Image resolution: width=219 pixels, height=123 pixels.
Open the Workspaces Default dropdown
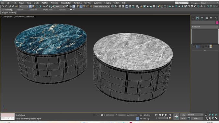(209, 3)
